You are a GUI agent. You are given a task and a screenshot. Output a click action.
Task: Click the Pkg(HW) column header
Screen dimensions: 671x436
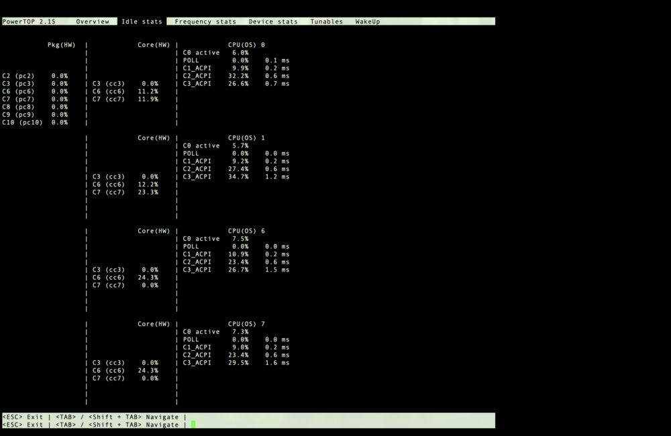coord(61,44)
